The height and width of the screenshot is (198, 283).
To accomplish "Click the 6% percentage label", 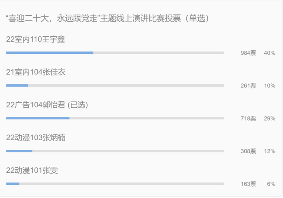I will pos(271,184).
